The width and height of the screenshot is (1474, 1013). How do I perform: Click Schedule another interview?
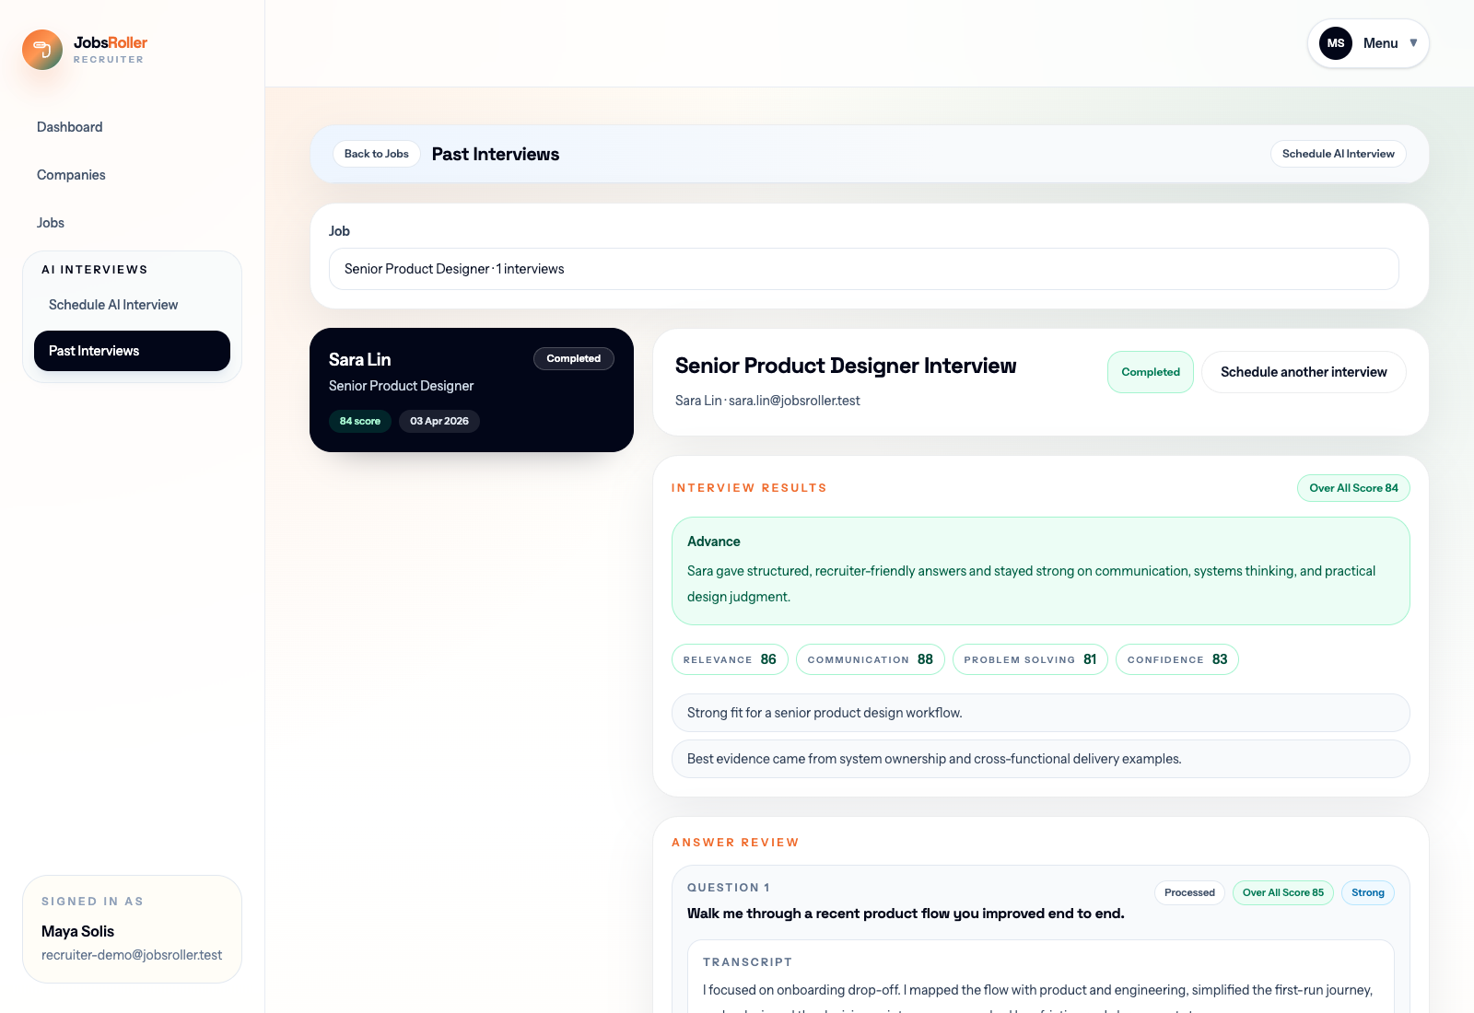1304,372
